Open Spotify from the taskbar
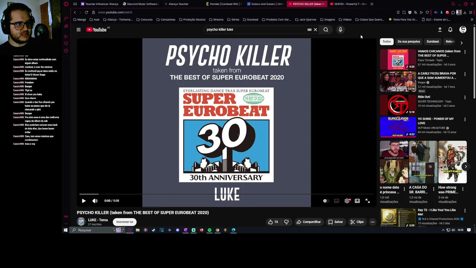Image resolution: width=476 pixels, height=268 pixels. [209, 230]
